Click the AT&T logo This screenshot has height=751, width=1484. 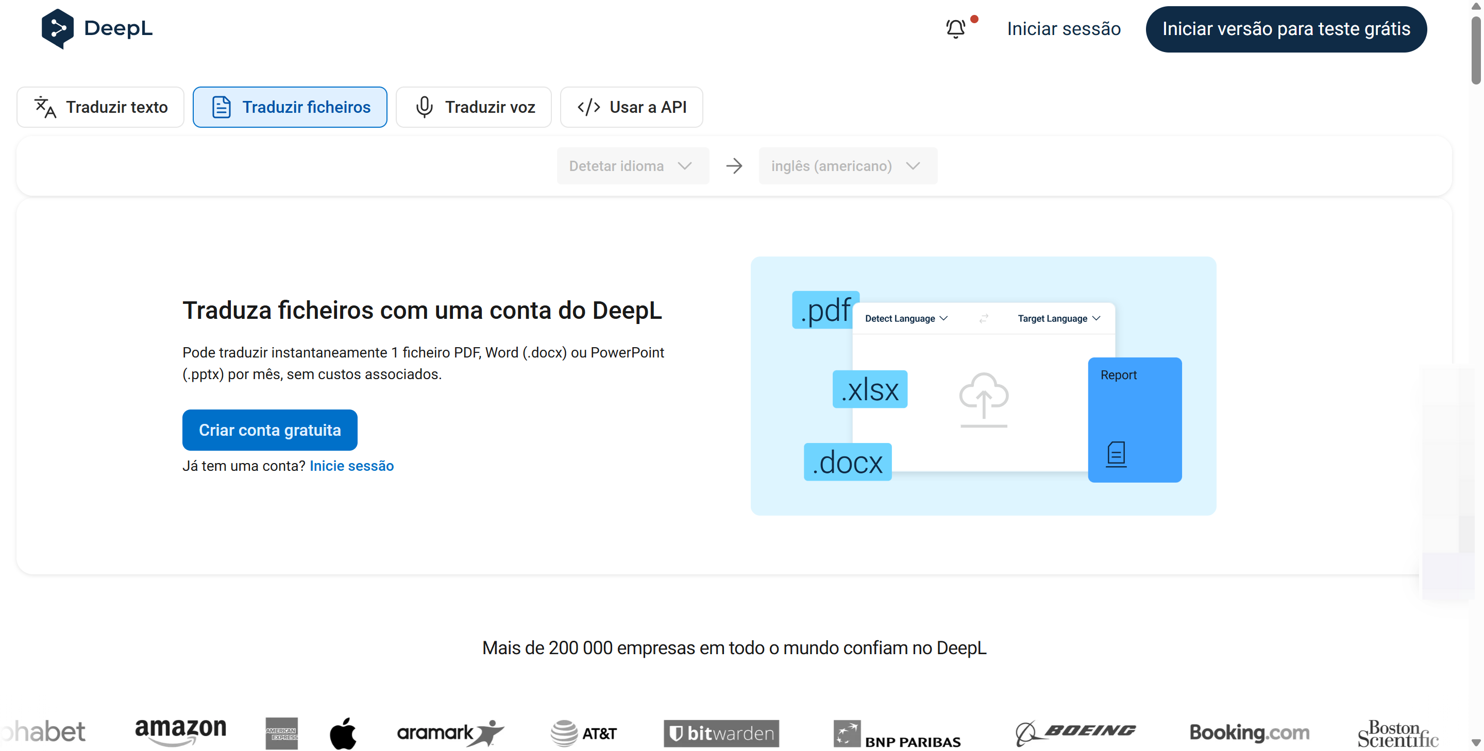pos(583,733)
